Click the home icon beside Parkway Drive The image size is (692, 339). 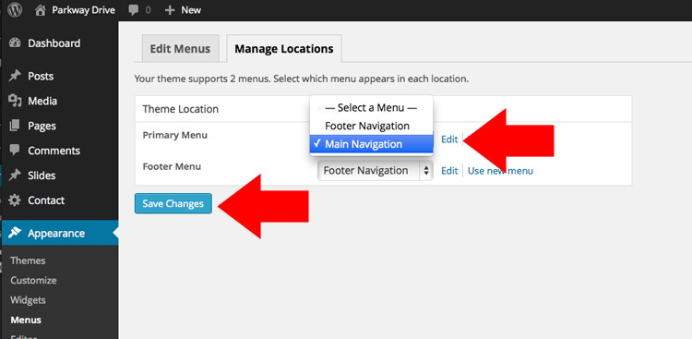click(41, 10)
